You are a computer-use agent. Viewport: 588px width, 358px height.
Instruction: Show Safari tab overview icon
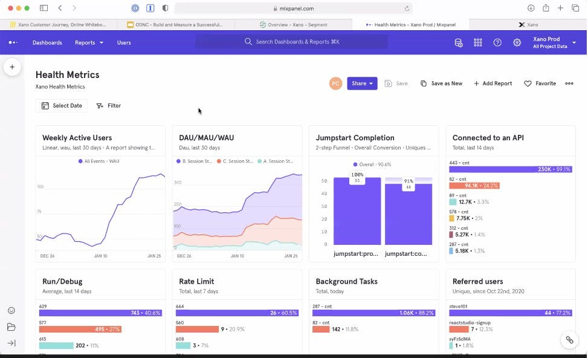click(x=575, y=8)
